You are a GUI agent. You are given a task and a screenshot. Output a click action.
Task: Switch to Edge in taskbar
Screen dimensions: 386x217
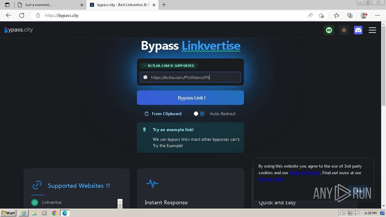pos(65,213)
